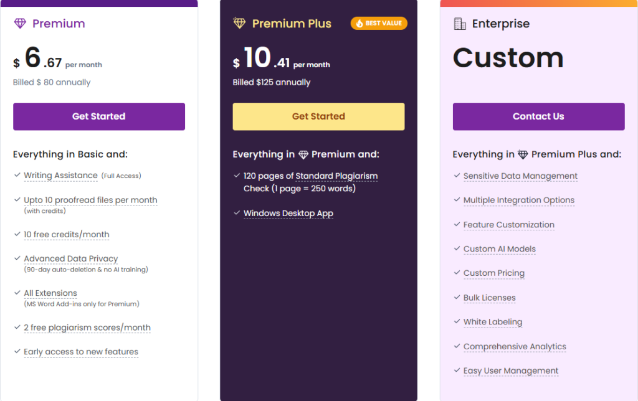This screenshot has height=401, width=638.
Task: Select the White Labeling feature
Action: pyautogui.click(x=492, y=322)
